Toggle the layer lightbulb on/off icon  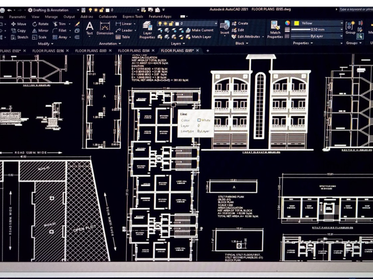point(160,23)
